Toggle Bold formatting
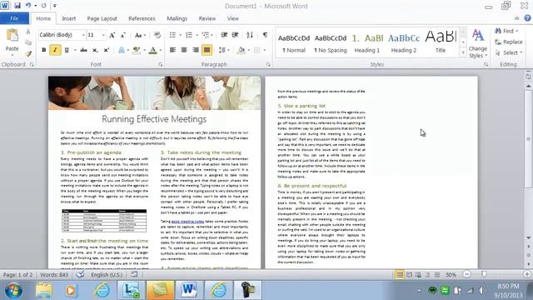 pos(44,50)
